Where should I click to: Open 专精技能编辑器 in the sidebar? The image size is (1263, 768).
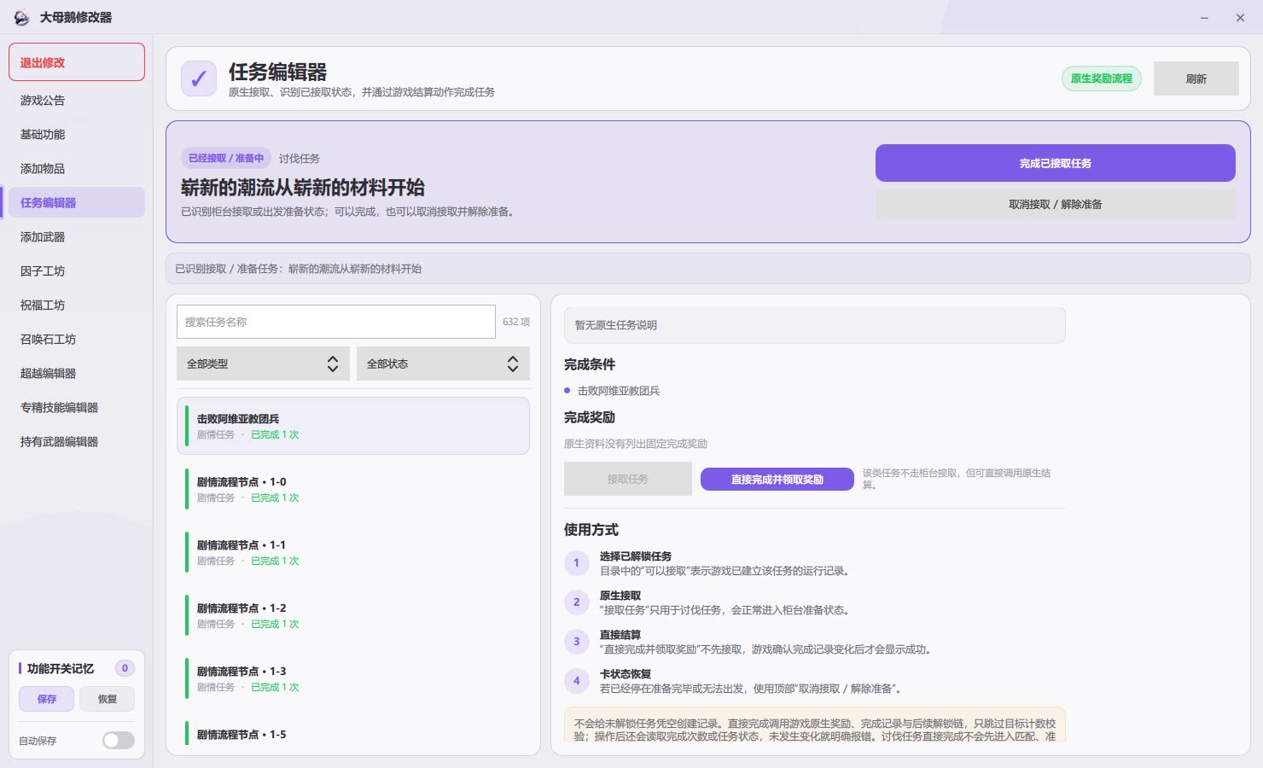(x=77, y=408)
